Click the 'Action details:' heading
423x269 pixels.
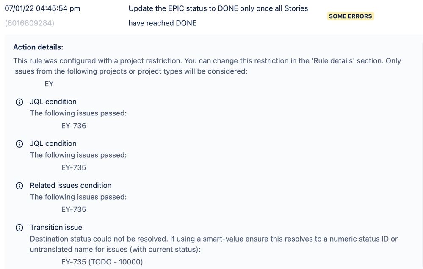(38, 47)
